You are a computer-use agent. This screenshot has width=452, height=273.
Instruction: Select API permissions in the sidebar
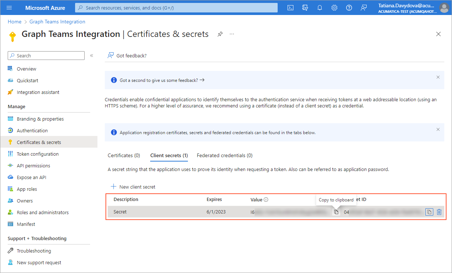click(33, 166)
